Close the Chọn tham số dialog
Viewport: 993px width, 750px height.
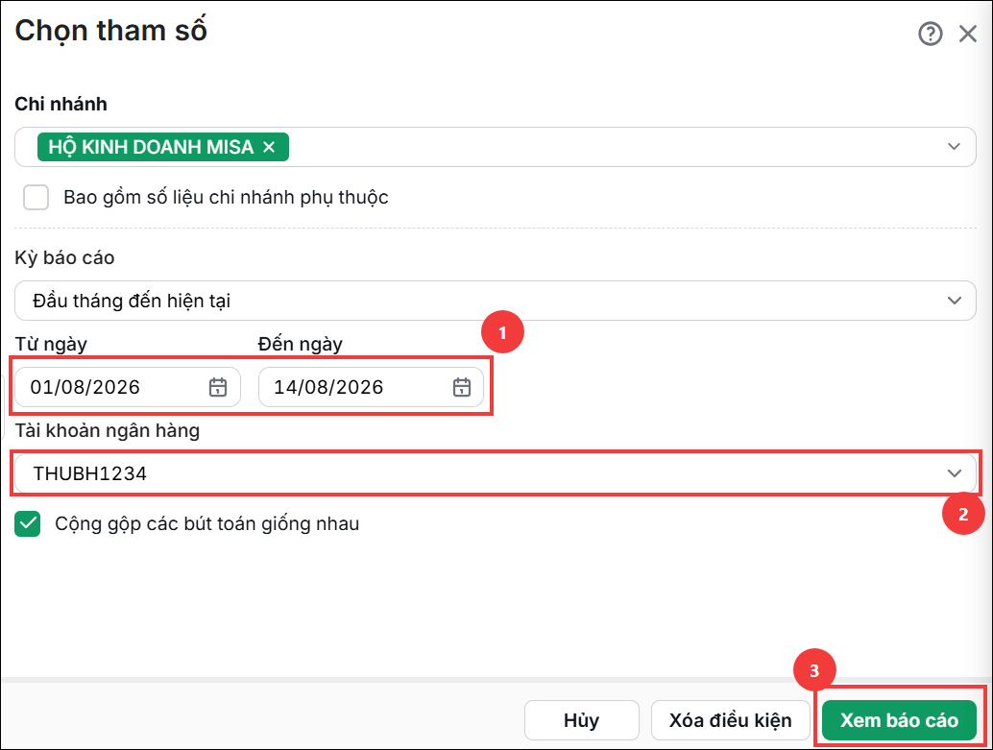968,34
